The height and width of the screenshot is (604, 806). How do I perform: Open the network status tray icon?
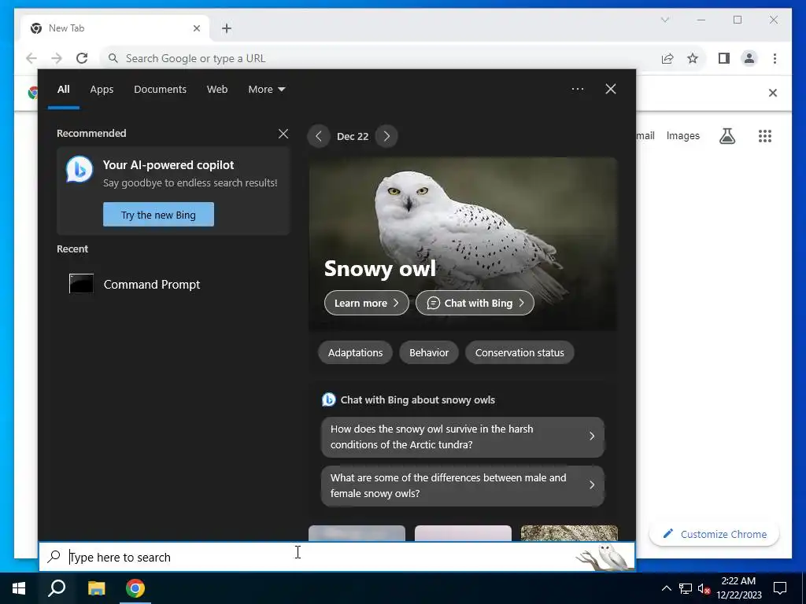tap(686, 588)
